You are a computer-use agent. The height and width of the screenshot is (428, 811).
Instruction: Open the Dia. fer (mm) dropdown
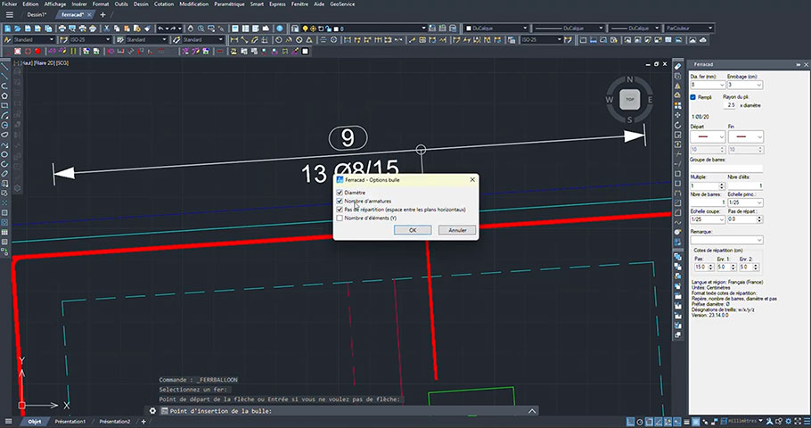coord(708,85)
